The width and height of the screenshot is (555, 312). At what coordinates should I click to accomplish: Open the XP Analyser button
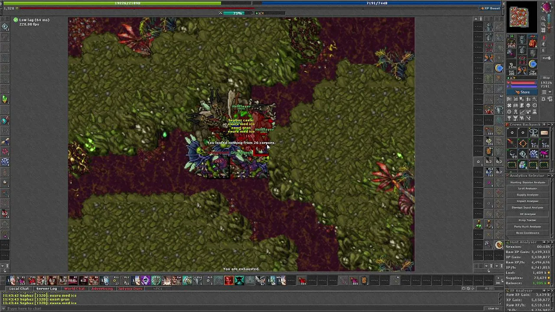point(528,214)
